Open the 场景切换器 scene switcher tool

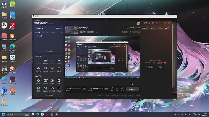tap(52, 89)
